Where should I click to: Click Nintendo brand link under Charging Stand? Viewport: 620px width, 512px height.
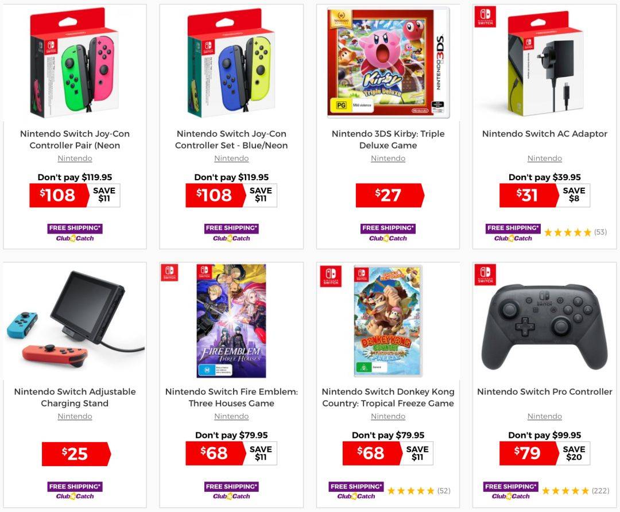(x=75, y=416)
